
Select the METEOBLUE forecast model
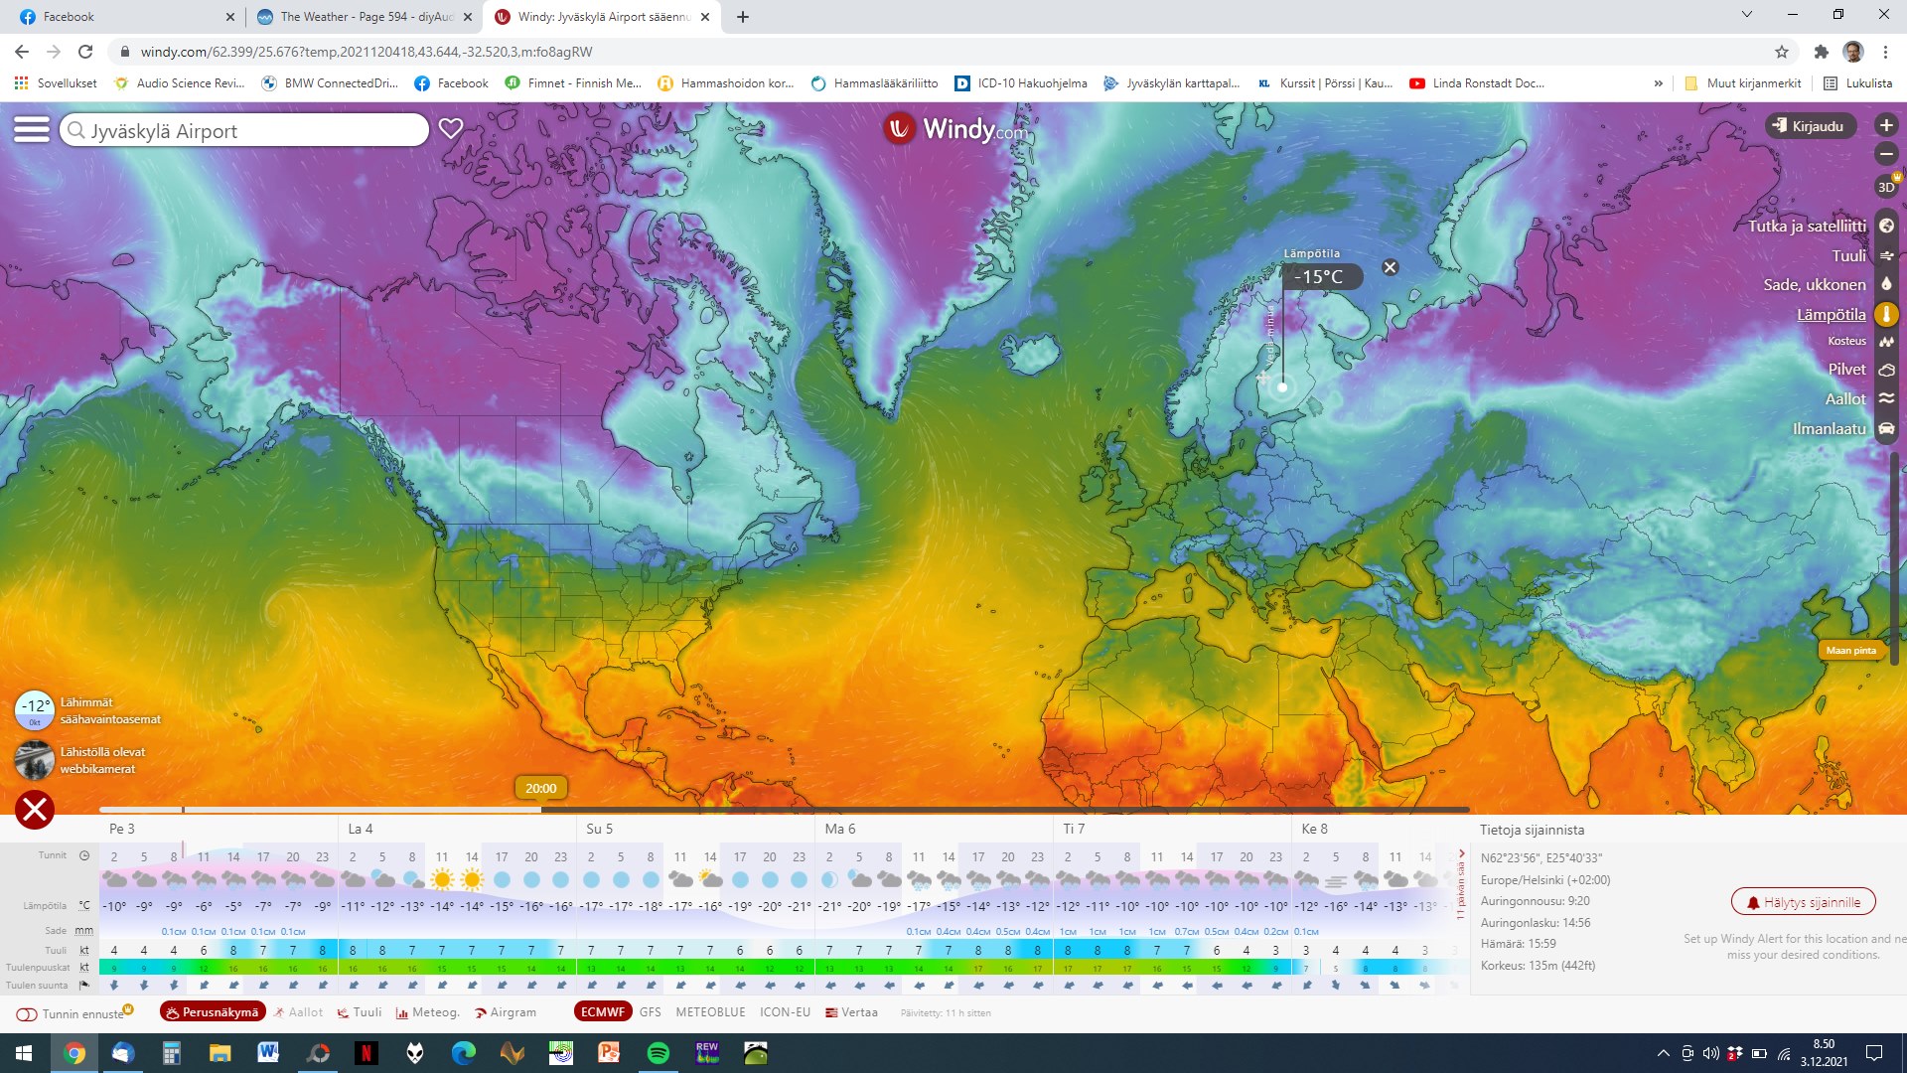pos(710,1012)
